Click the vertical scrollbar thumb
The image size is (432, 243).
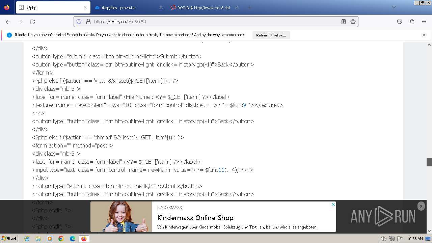(x=429, y=162)
